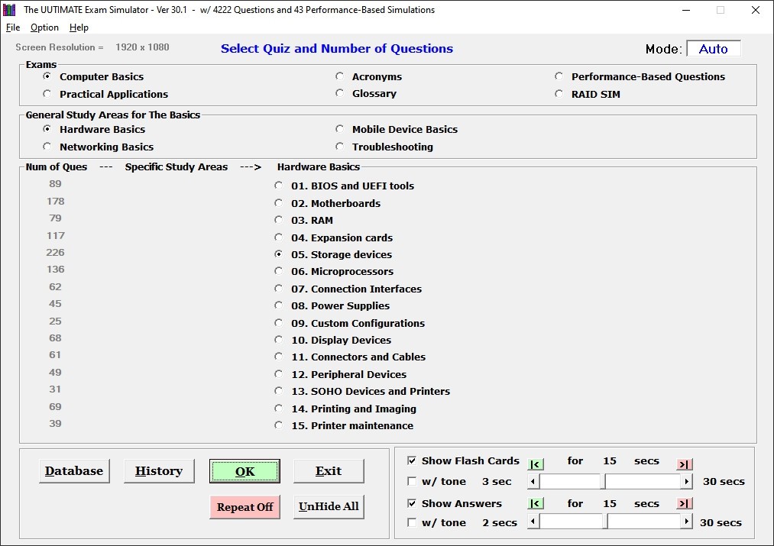Jump Flash Cards time to minimum with green arrow

536,464
